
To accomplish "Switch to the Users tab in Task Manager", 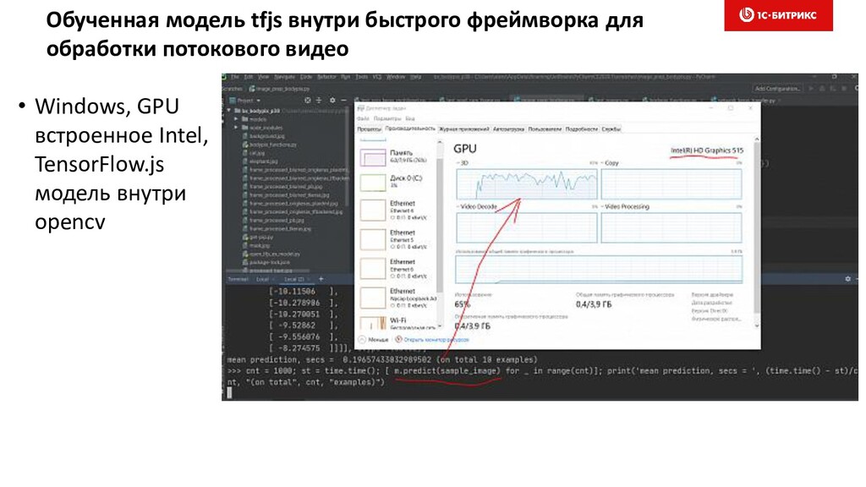I will [545, 129].
